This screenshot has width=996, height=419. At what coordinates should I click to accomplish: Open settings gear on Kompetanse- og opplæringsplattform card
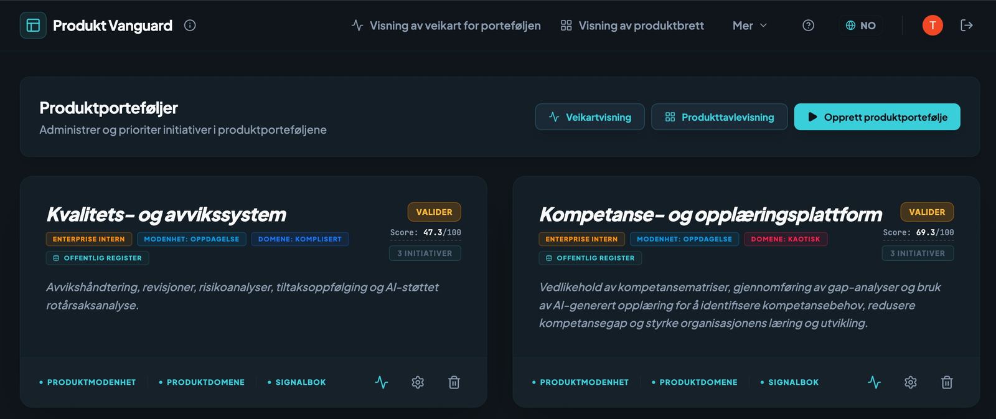pyautogui.click(x=910, y=382)
